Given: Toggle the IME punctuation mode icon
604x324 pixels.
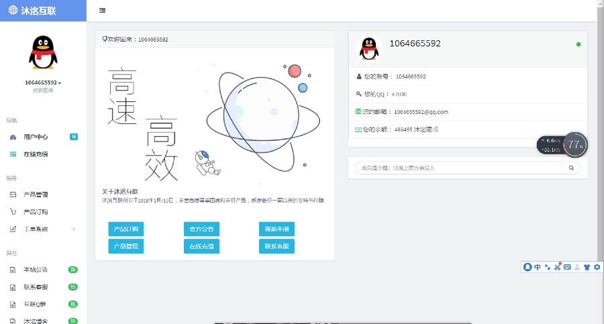Looking at the screenshot, I should click(x=548, y=267).
